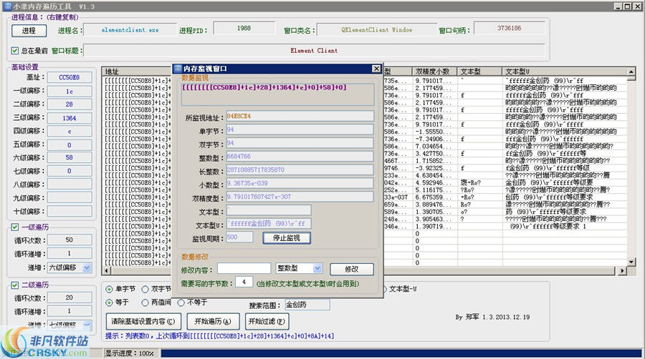Maximize the main tool window
Screen dimensions: 645x359
pyautogui.click(x=627, y=6)
